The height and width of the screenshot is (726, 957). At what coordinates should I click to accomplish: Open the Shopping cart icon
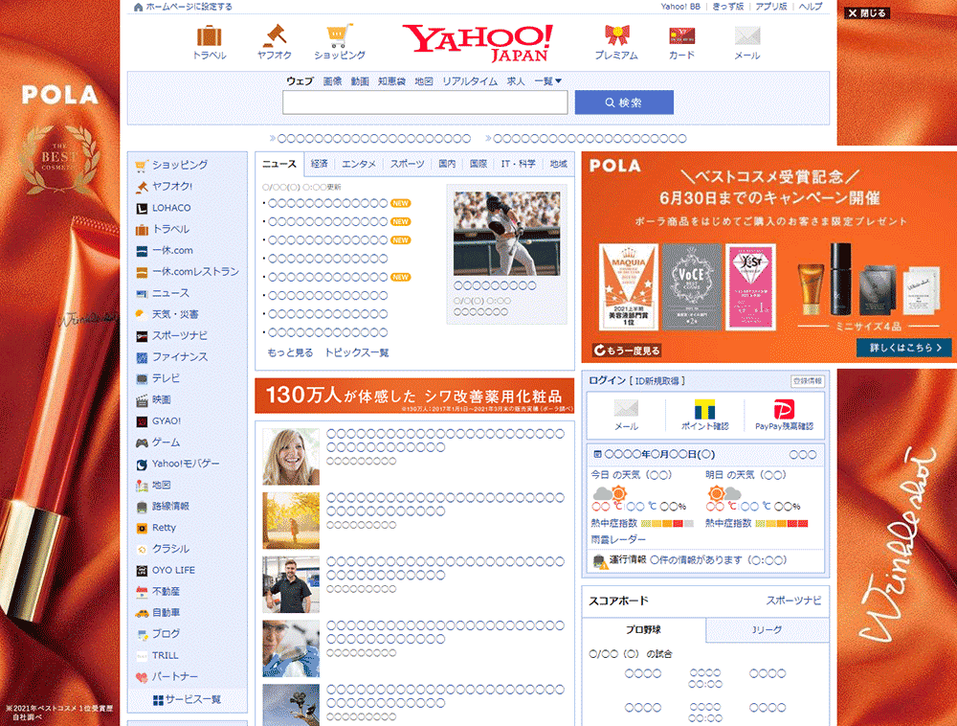[339, 37]
